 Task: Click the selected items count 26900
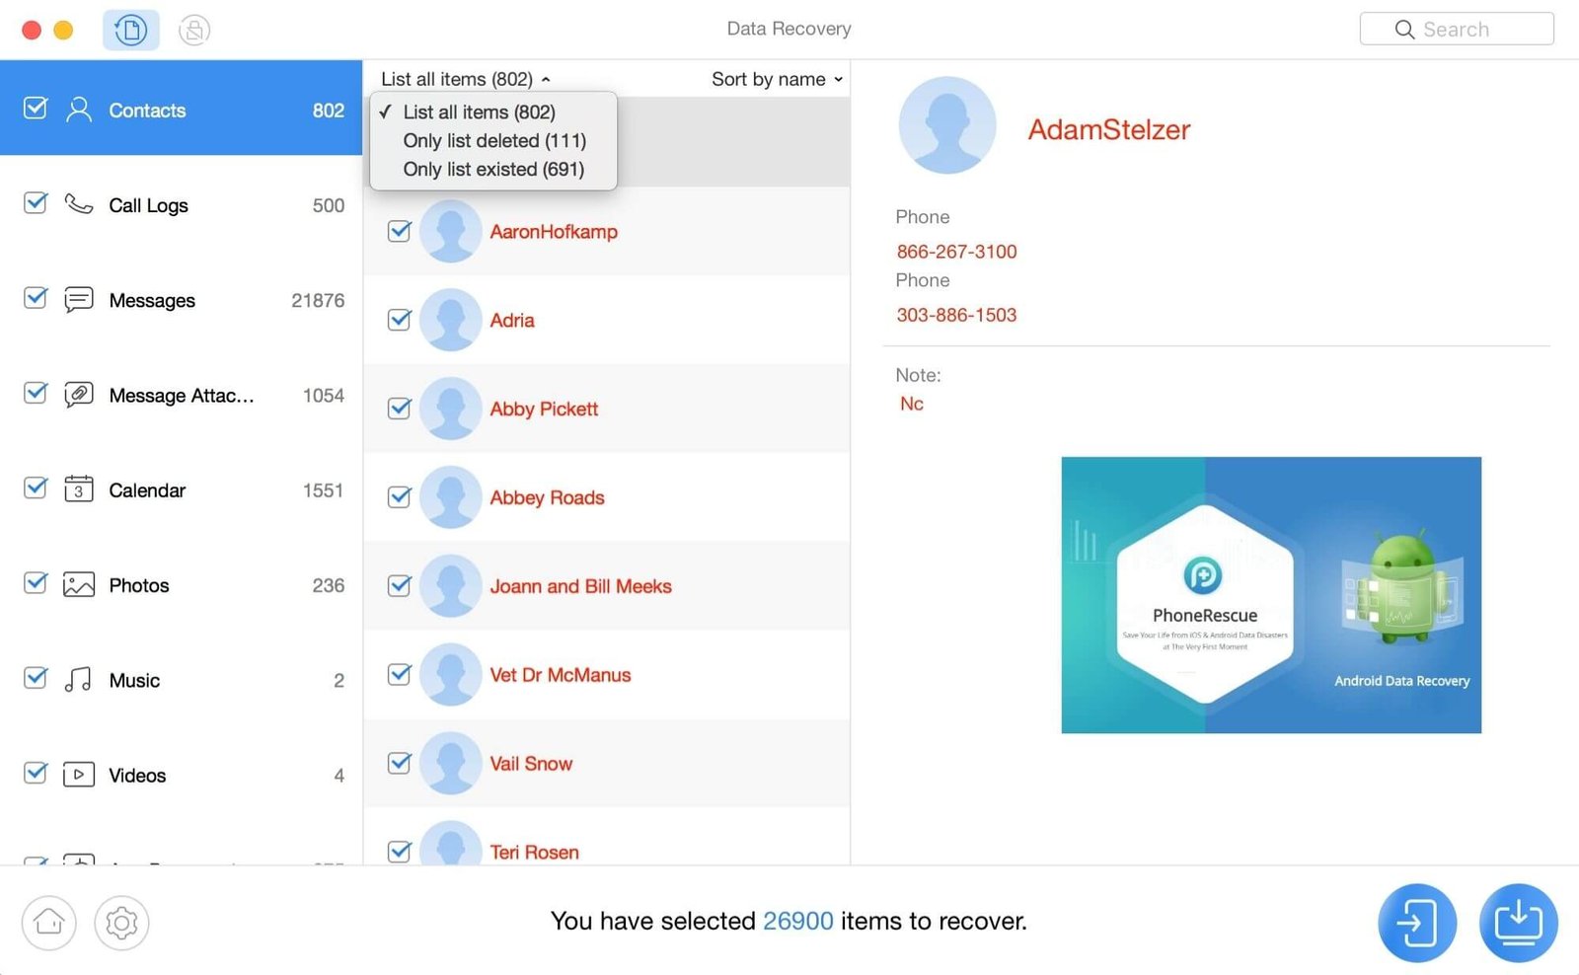pyautogui.click(x=797, y=921)
